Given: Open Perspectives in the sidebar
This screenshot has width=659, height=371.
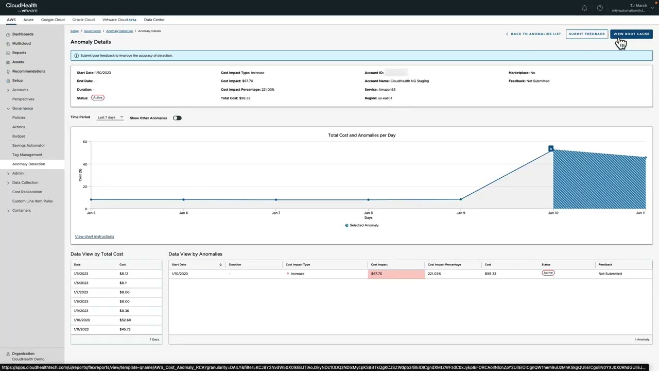Looking at the screenshot, I should 23,99.
